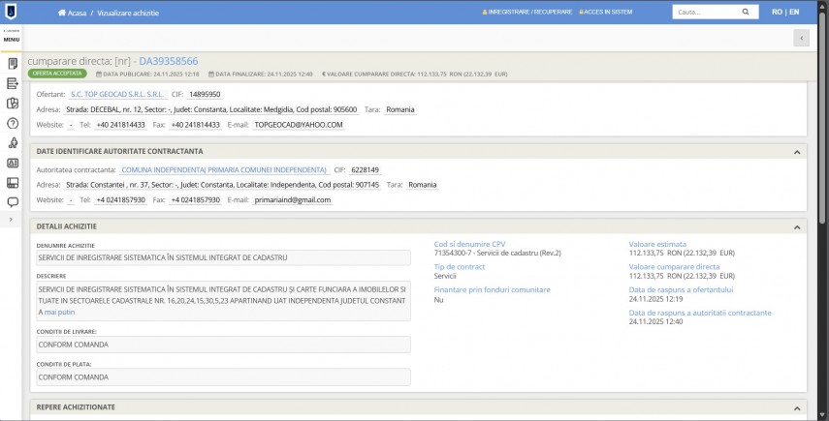This screenshot has height=421, width=829.
Task: Click the back arrow button at top right
Action: [801, 38]
